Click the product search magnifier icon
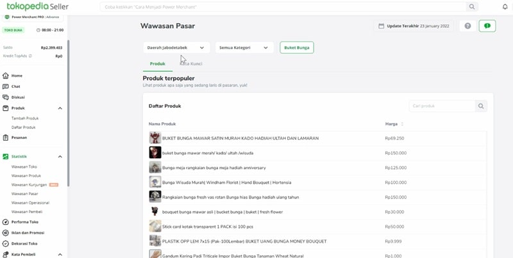 tap(481, 106)
